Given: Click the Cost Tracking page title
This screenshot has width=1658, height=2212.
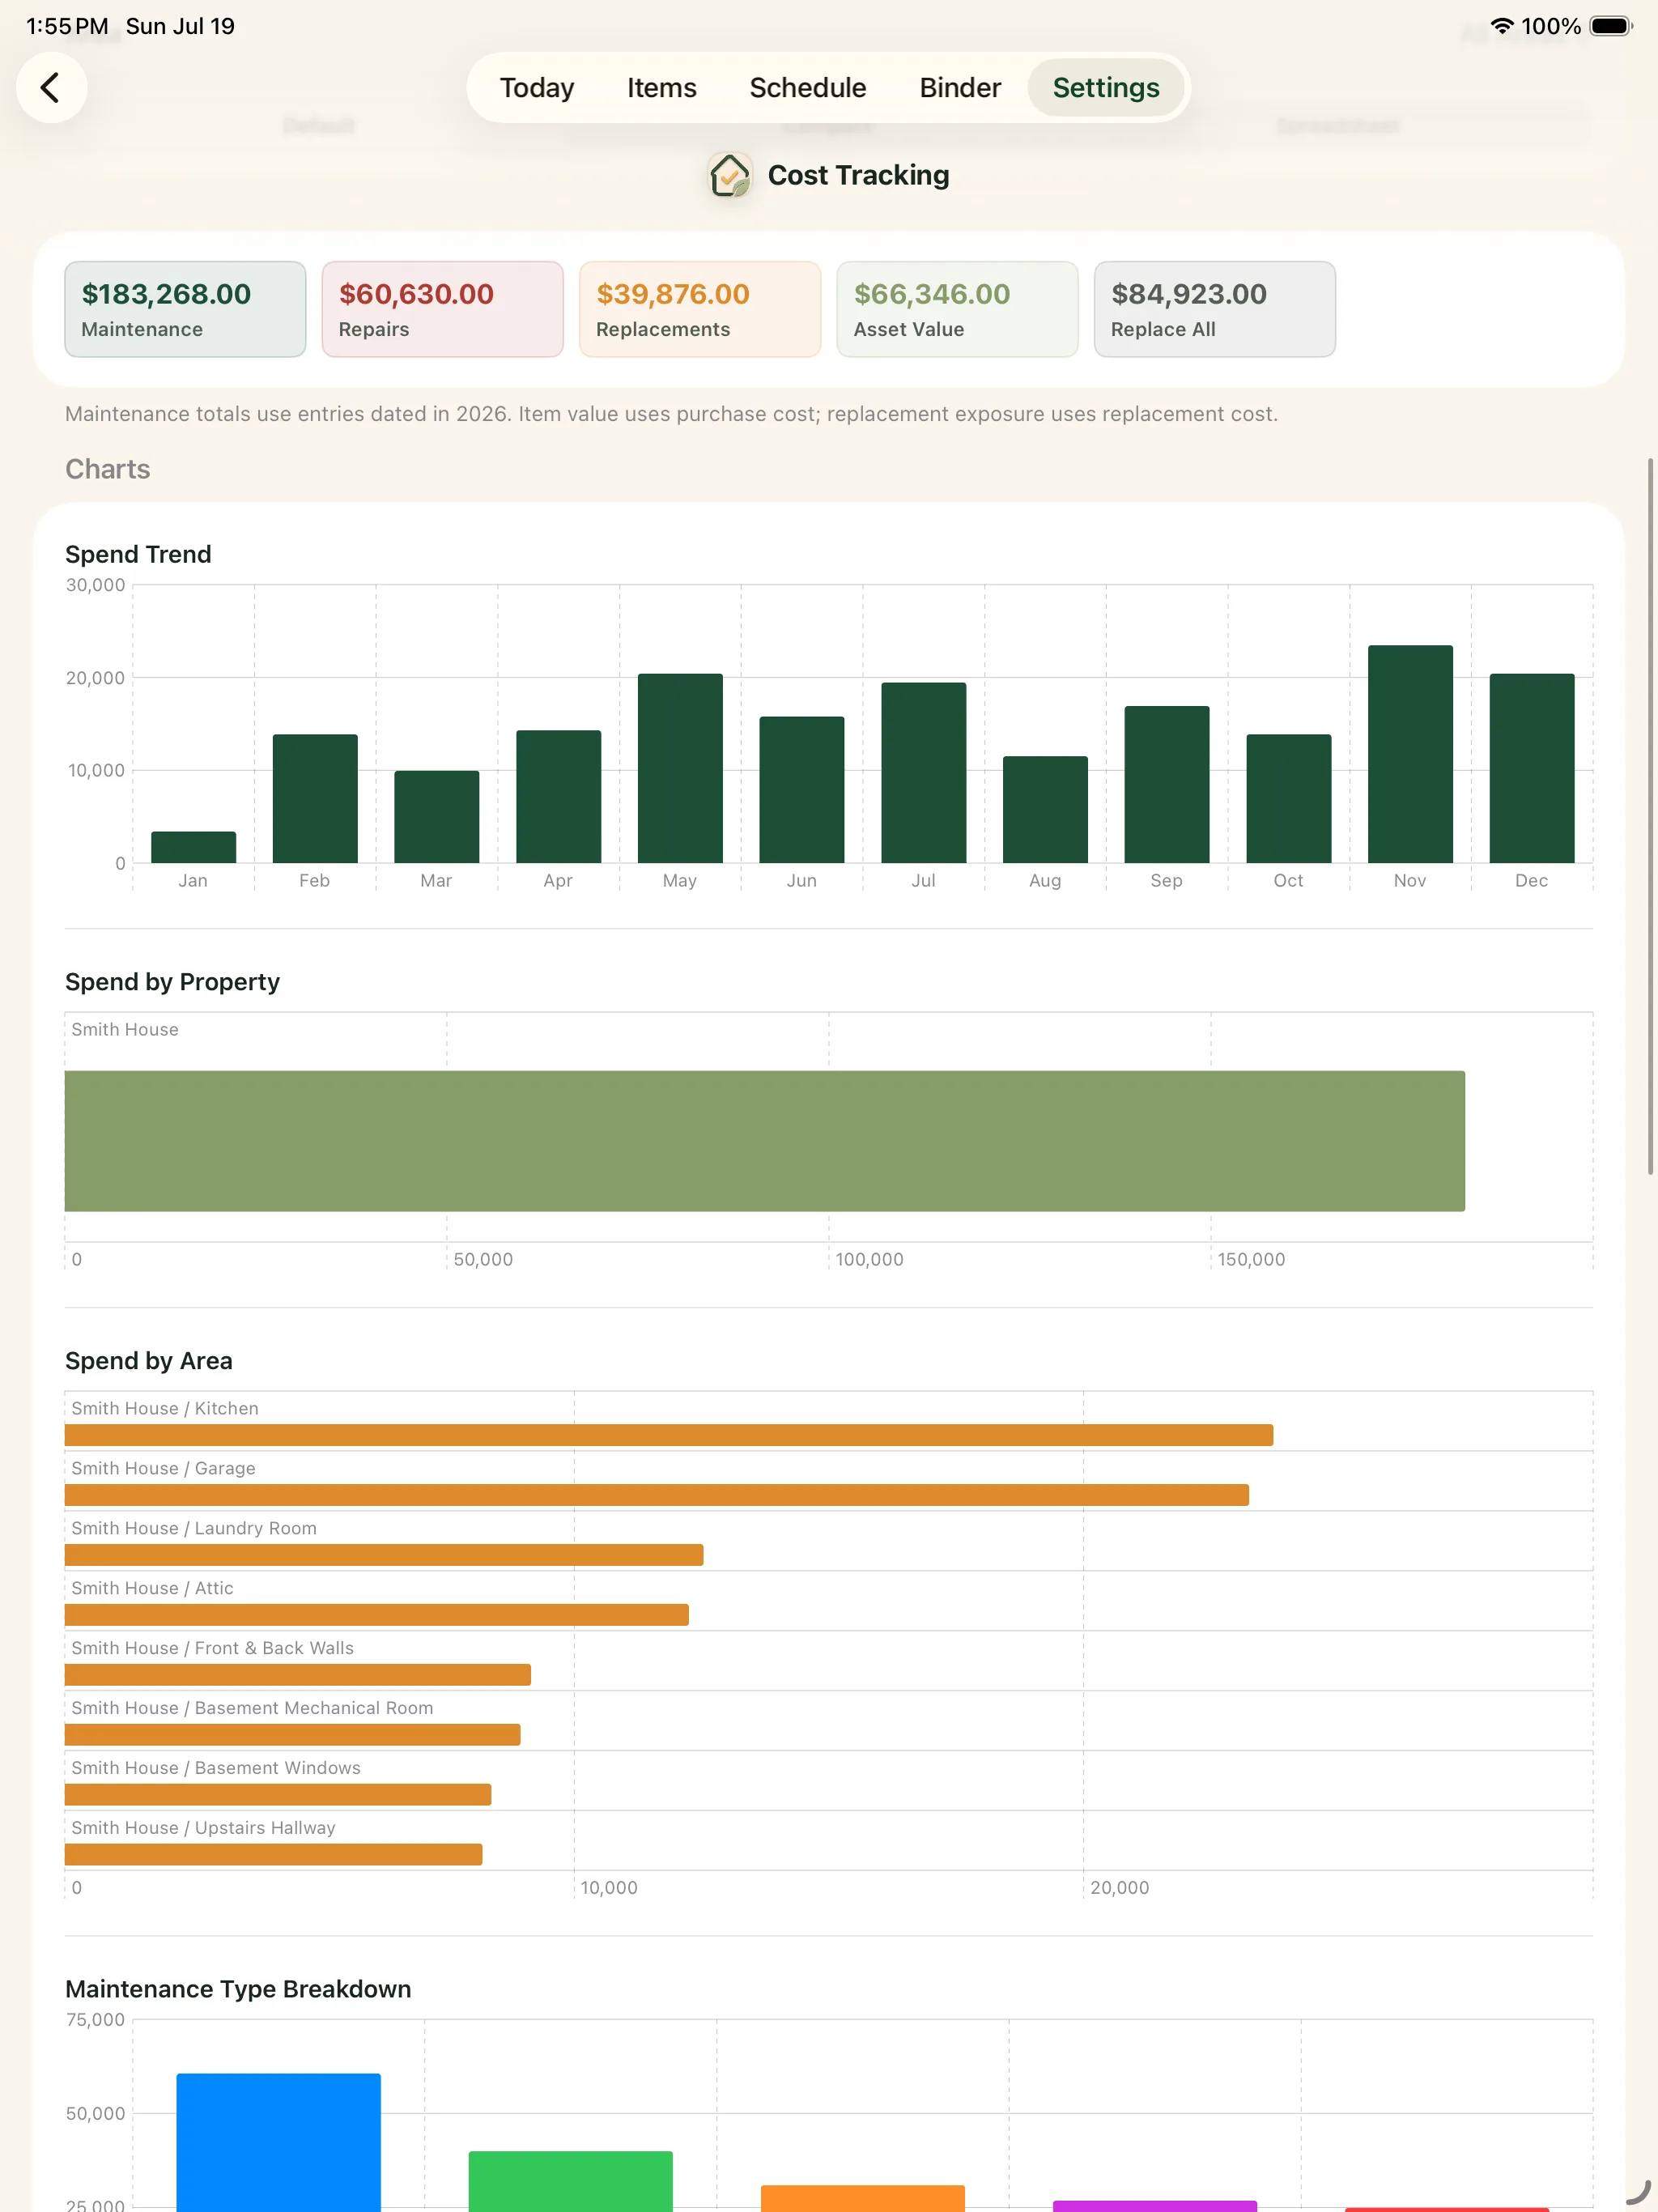Looking at the screenshot, I should (x=858, y=175).
